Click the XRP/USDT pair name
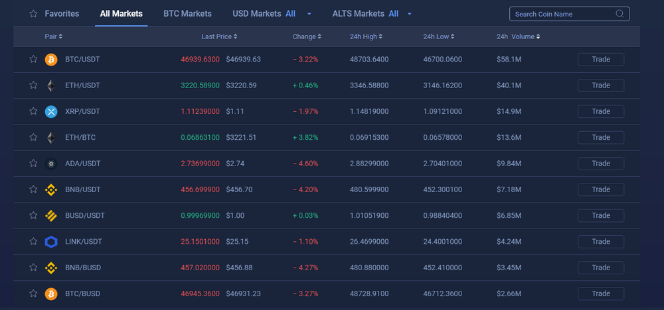The height and width of the screenshot is (310, 664). click(x=83, y=111)
